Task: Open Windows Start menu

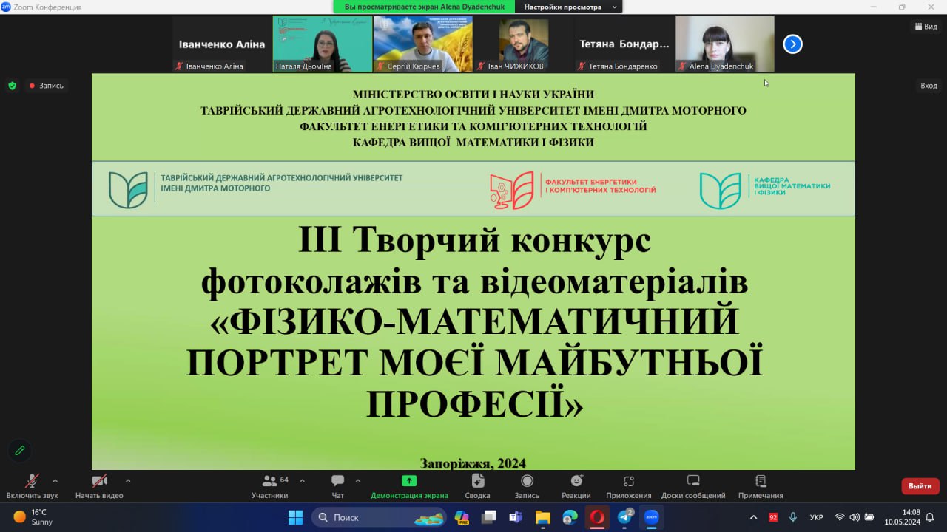Action: [x=295, y=517]
